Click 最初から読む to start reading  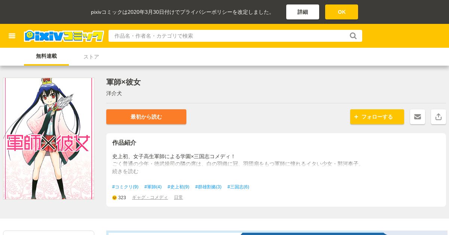[146, 117]
